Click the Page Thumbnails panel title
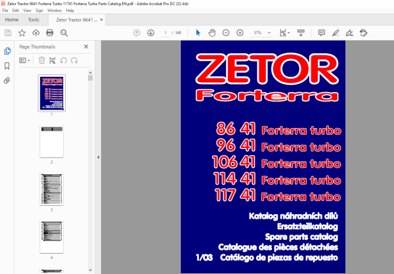Image resolution: width=394 pixels, height=274 pixels. (x=37, y=47)
